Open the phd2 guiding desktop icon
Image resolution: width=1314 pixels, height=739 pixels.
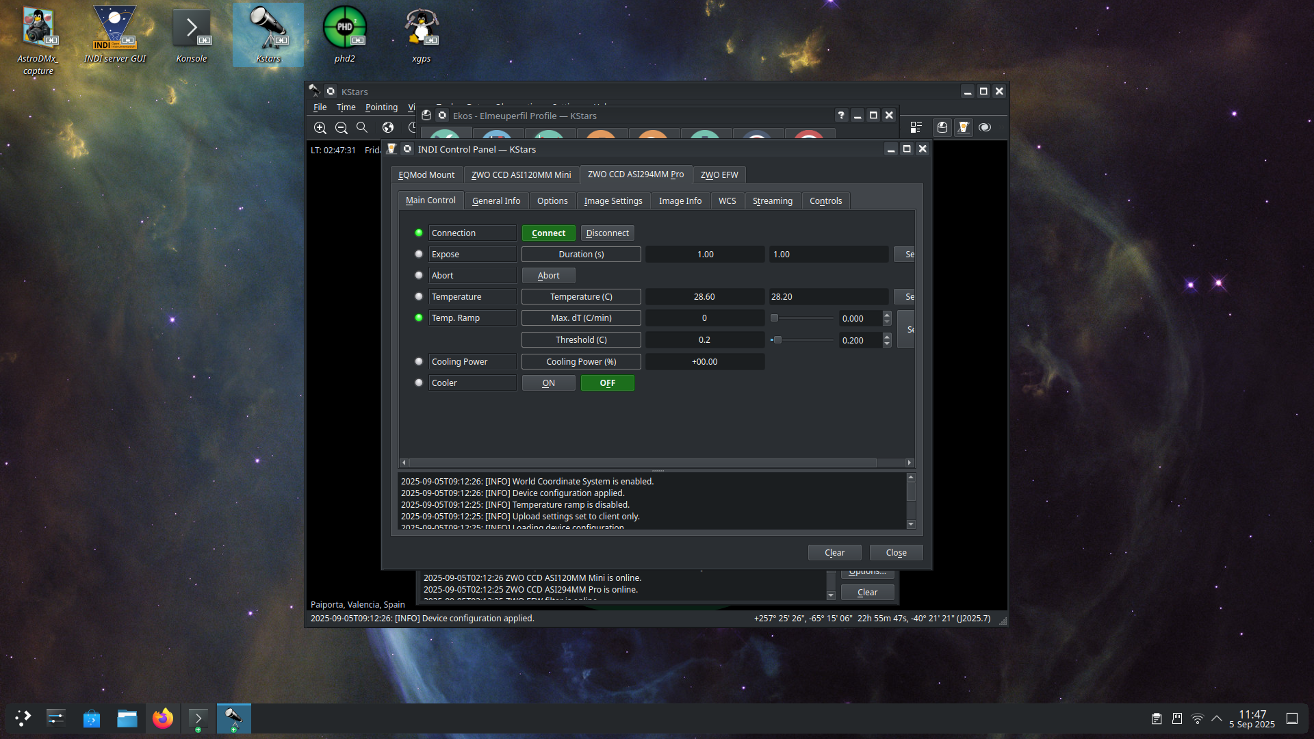click(x=345, y=34)
